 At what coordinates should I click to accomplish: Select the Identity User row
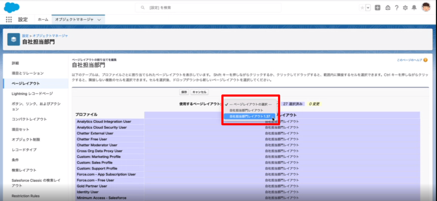coord(248,192)
